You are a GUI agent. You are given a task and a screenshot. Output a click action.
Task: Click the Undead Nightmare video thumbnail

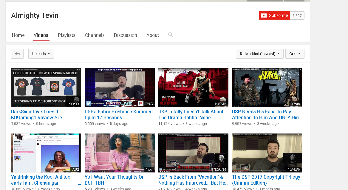(267, 88)
